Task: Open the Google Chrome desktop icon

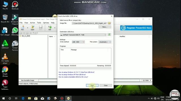Action: (5, 72)
